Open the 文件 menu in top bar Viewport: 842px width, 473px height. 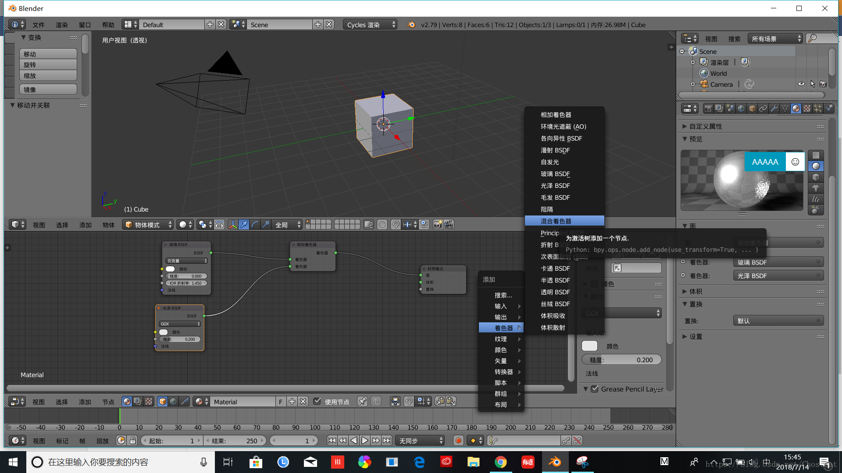click(x=39, y=25)
